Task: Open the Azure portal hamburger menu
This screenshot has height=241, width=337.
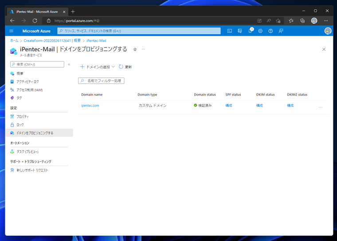Action: pos(12,31)
